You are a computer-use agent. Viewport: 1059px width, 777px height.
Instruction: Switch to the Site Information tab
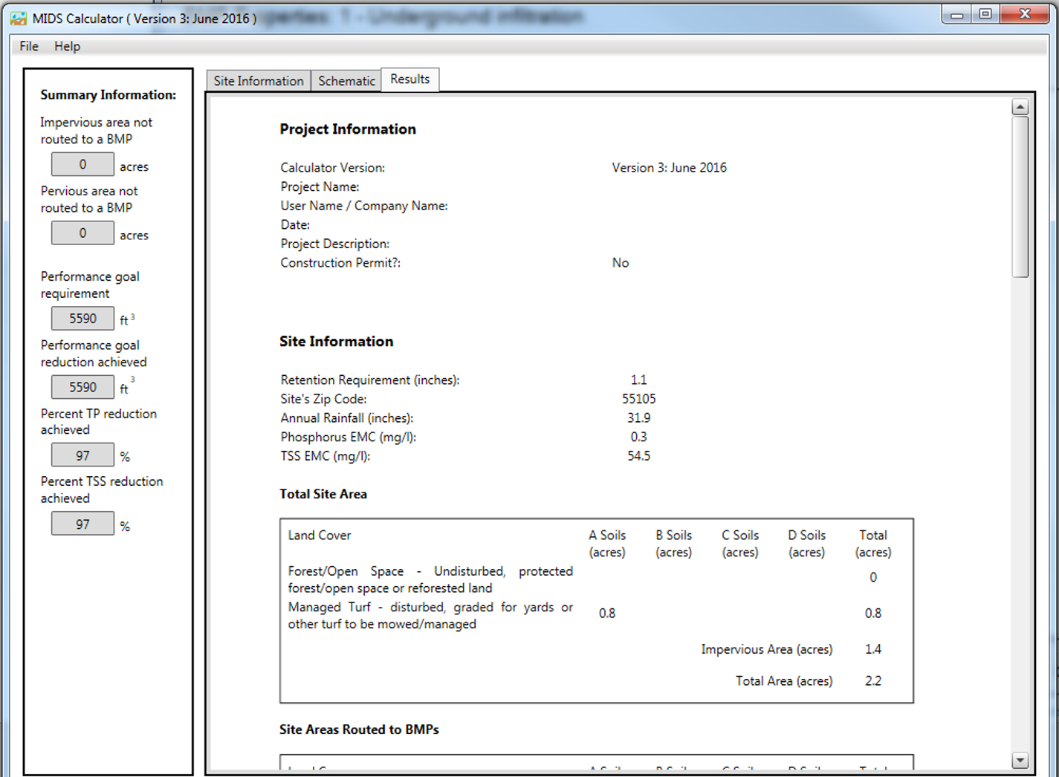coord(257,80)
